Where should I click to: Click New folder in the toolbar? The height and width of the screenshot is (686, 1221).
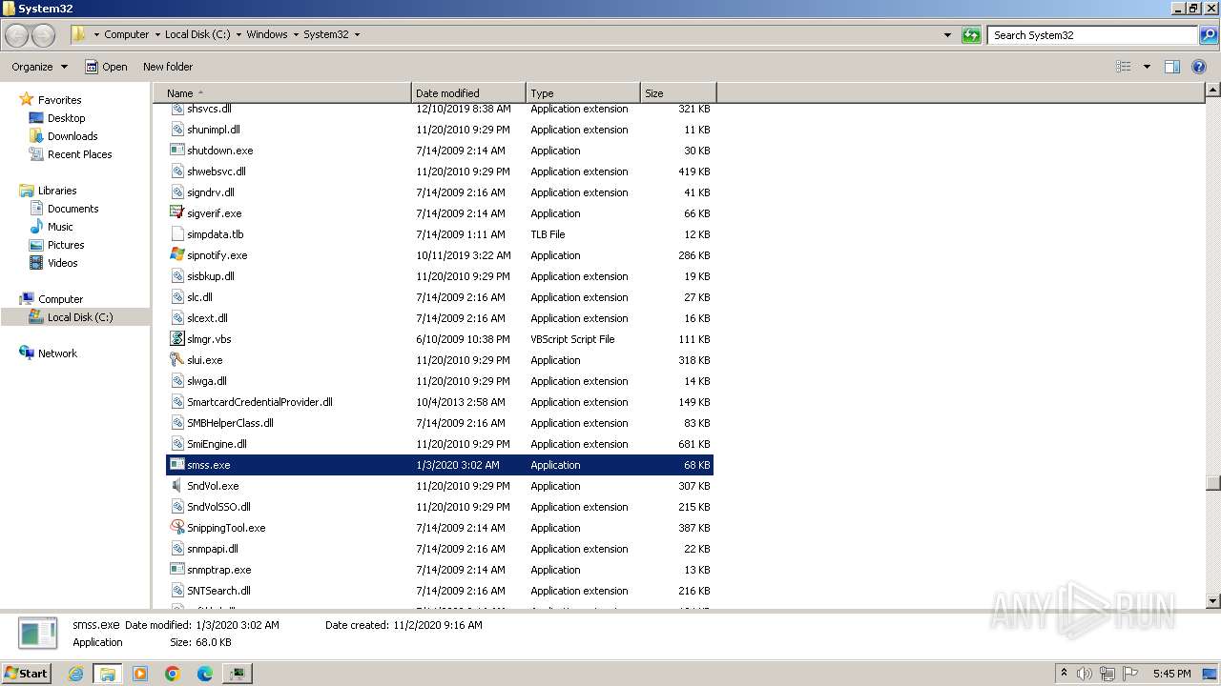(x=168, y=67)
